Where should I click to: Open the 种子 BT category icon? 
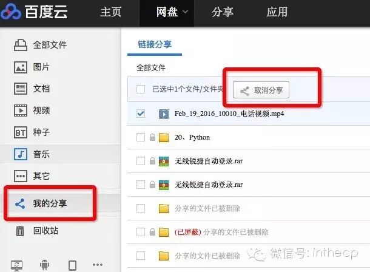pos(21,132)
